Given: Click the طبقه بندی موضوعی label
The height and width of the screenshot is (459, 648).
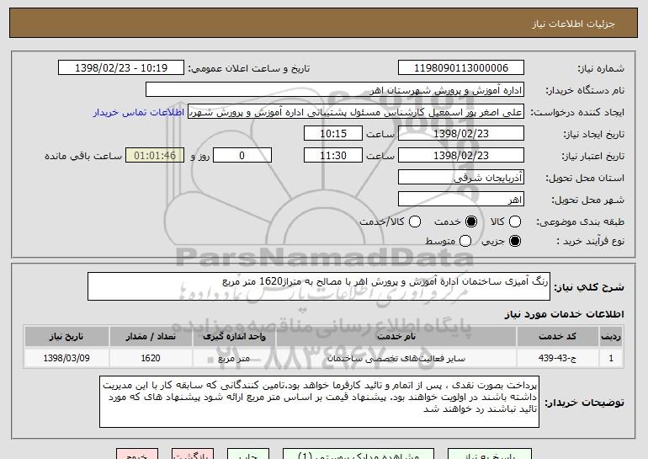Looking at the screenshot, I should pyautogui.click(x=580, y=222).
